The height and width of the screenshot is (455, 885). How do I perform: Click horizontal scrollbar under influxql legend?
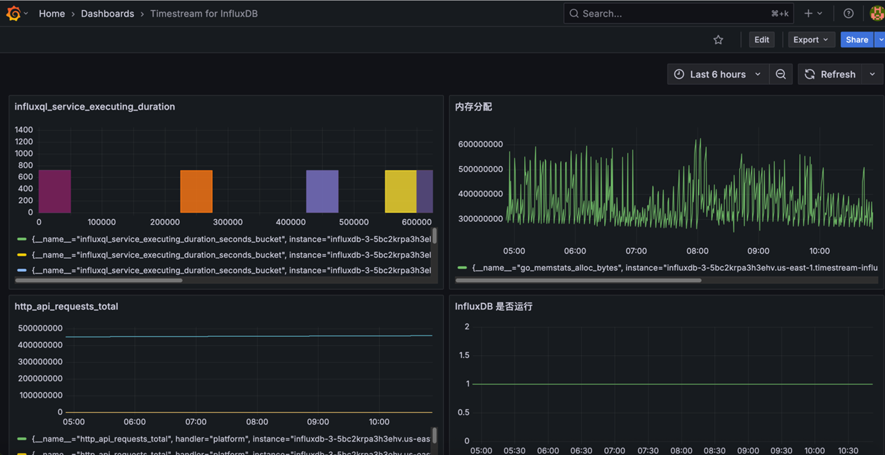point(98,281)
